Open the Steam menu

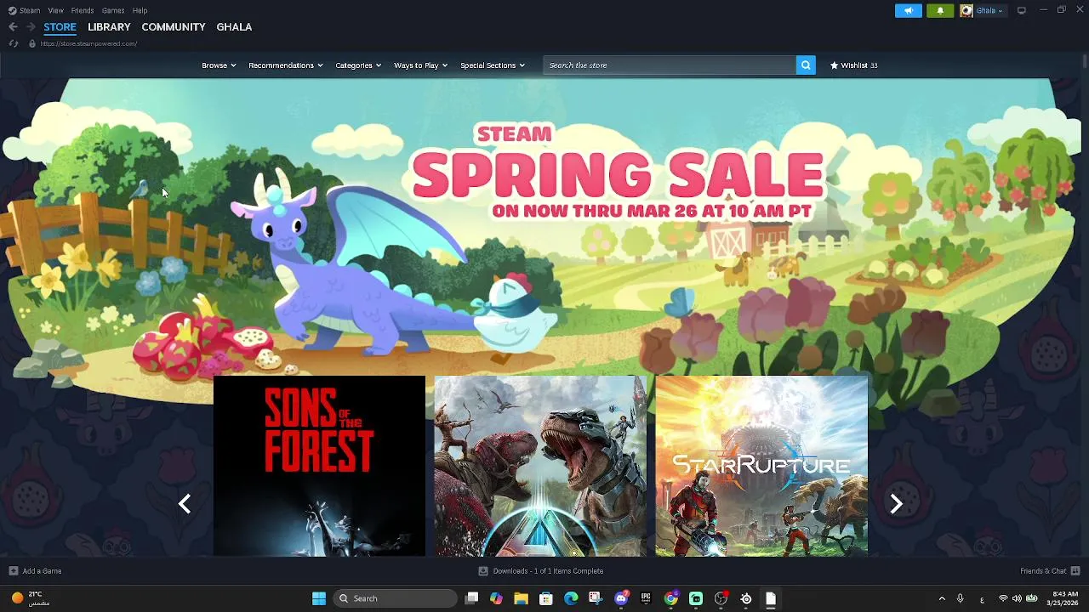point(30,10)
